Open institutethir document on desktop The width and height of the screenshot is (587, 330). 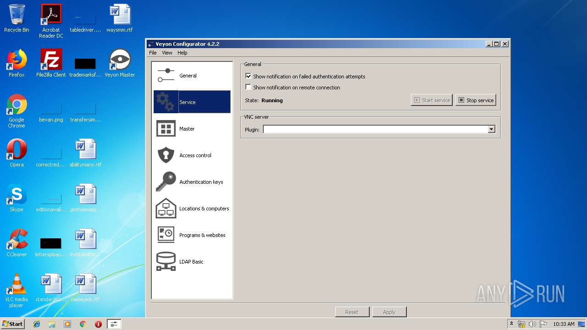click(85, 243)
